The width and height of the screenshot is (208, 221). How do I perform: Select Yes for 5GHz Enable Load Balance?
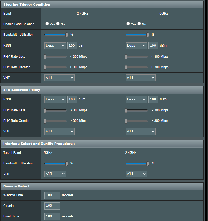pos(128,24)
